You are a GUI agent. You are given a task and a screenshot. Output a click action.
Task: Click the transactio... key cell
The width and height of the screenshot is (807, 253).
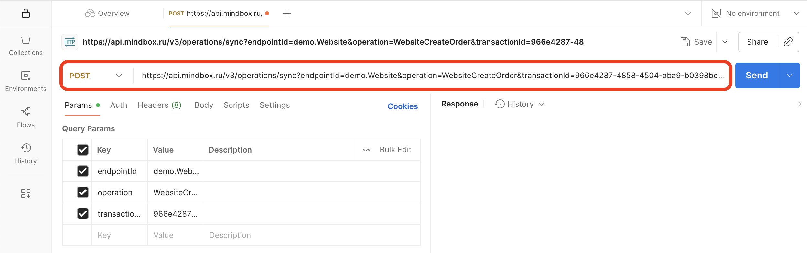click(x=119, y=214)
